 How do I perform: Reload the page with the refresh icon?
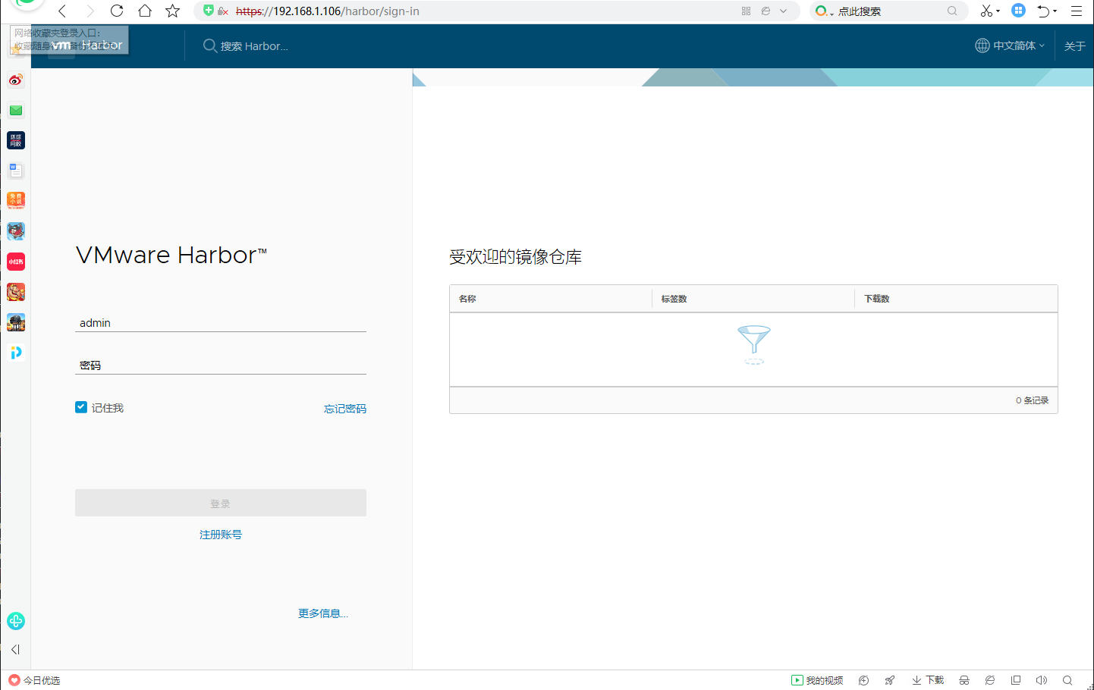[x=117, y=11]
